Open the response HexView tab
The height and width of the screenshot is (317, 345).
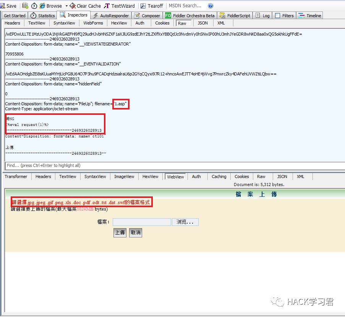pos(150,176)
